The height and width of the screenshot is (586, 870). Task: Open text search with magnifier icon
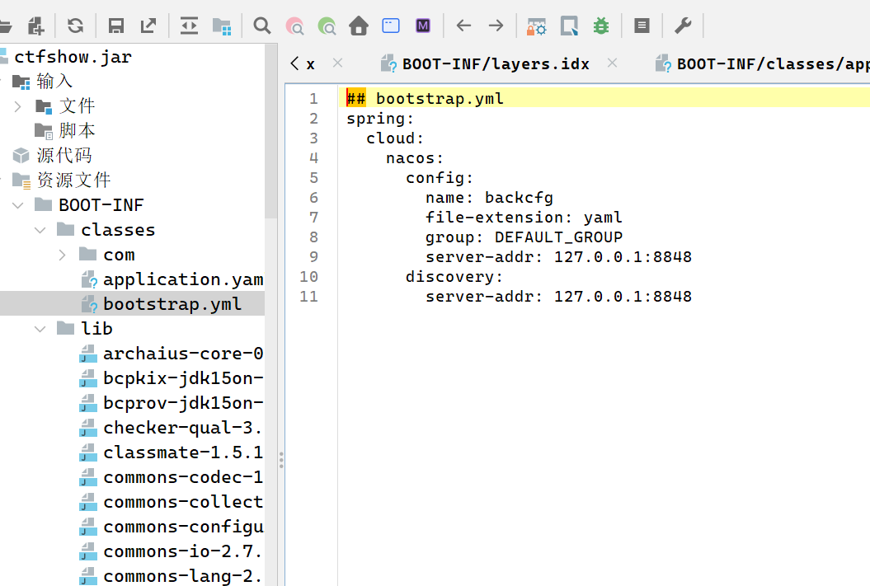[x=262, y=26]
